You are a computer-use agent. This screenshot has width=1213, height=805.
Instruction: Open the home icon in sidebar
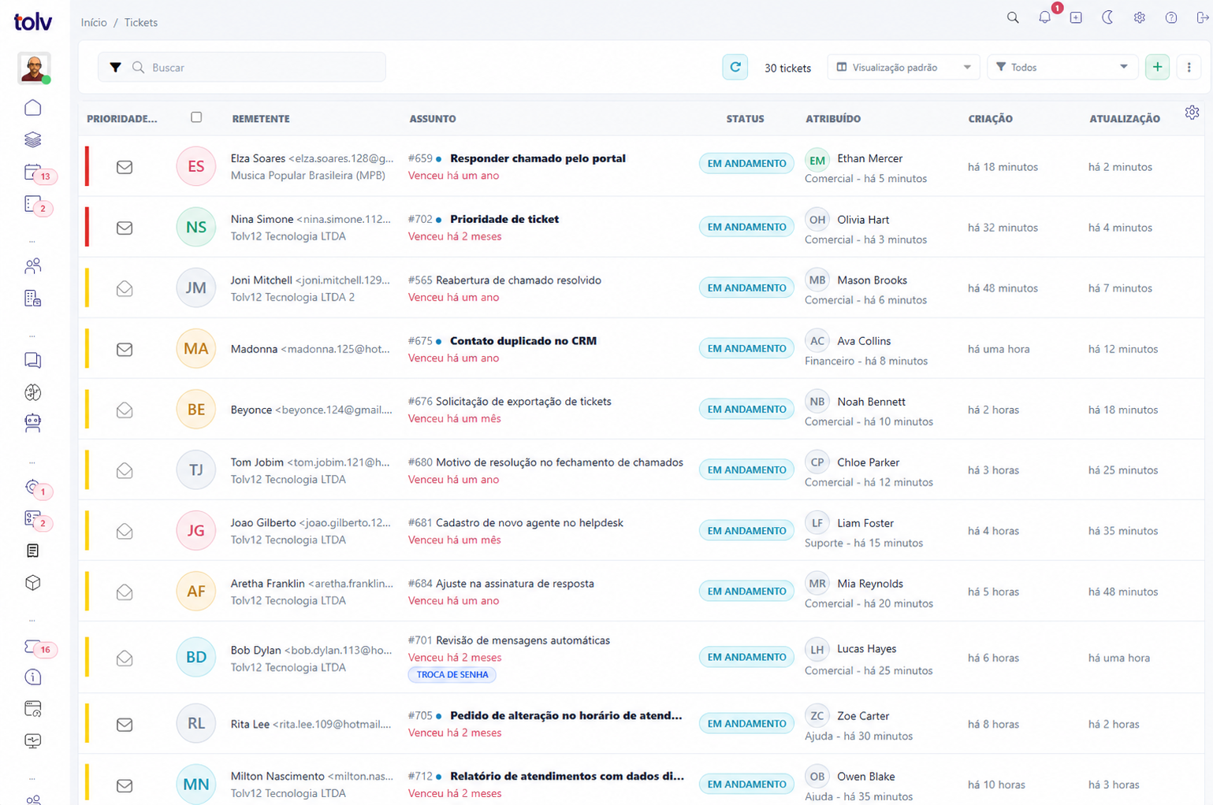coord(32,107)
